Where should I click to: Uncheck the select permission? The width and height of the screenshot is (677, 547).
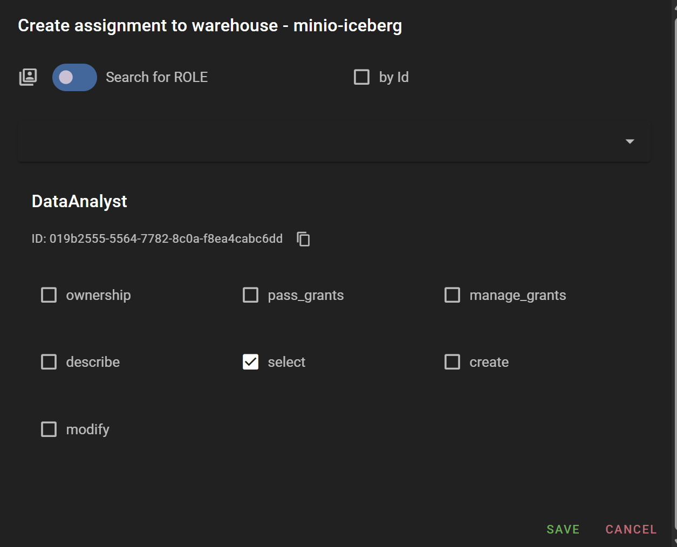tap(251, 362)
